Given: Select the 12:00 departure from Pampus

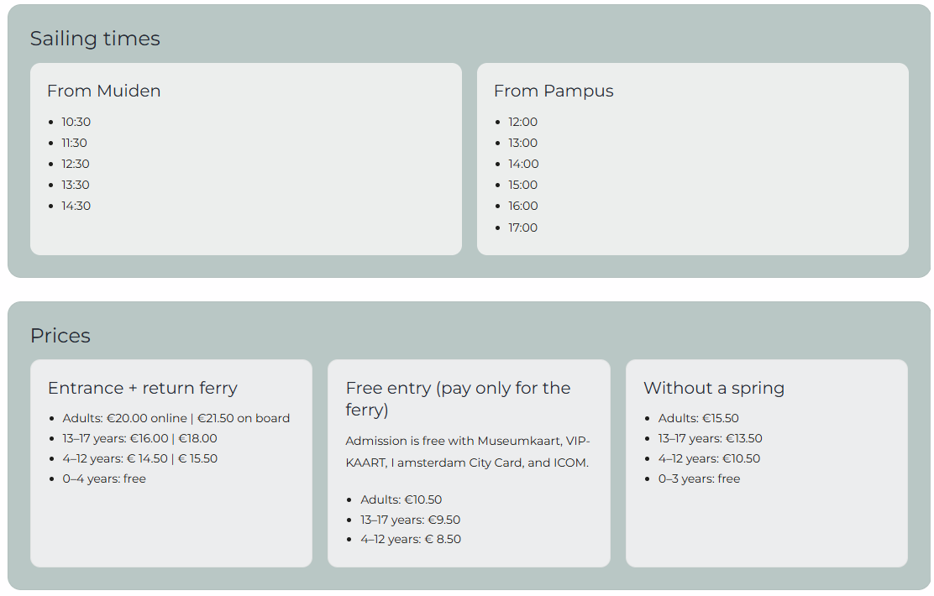Looking at the screenshot, I should coord(523,122).
